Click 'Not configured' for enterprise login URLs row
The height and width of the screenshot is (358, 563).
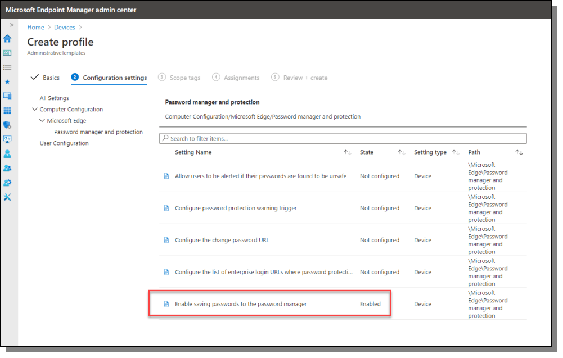pos(380,272)
